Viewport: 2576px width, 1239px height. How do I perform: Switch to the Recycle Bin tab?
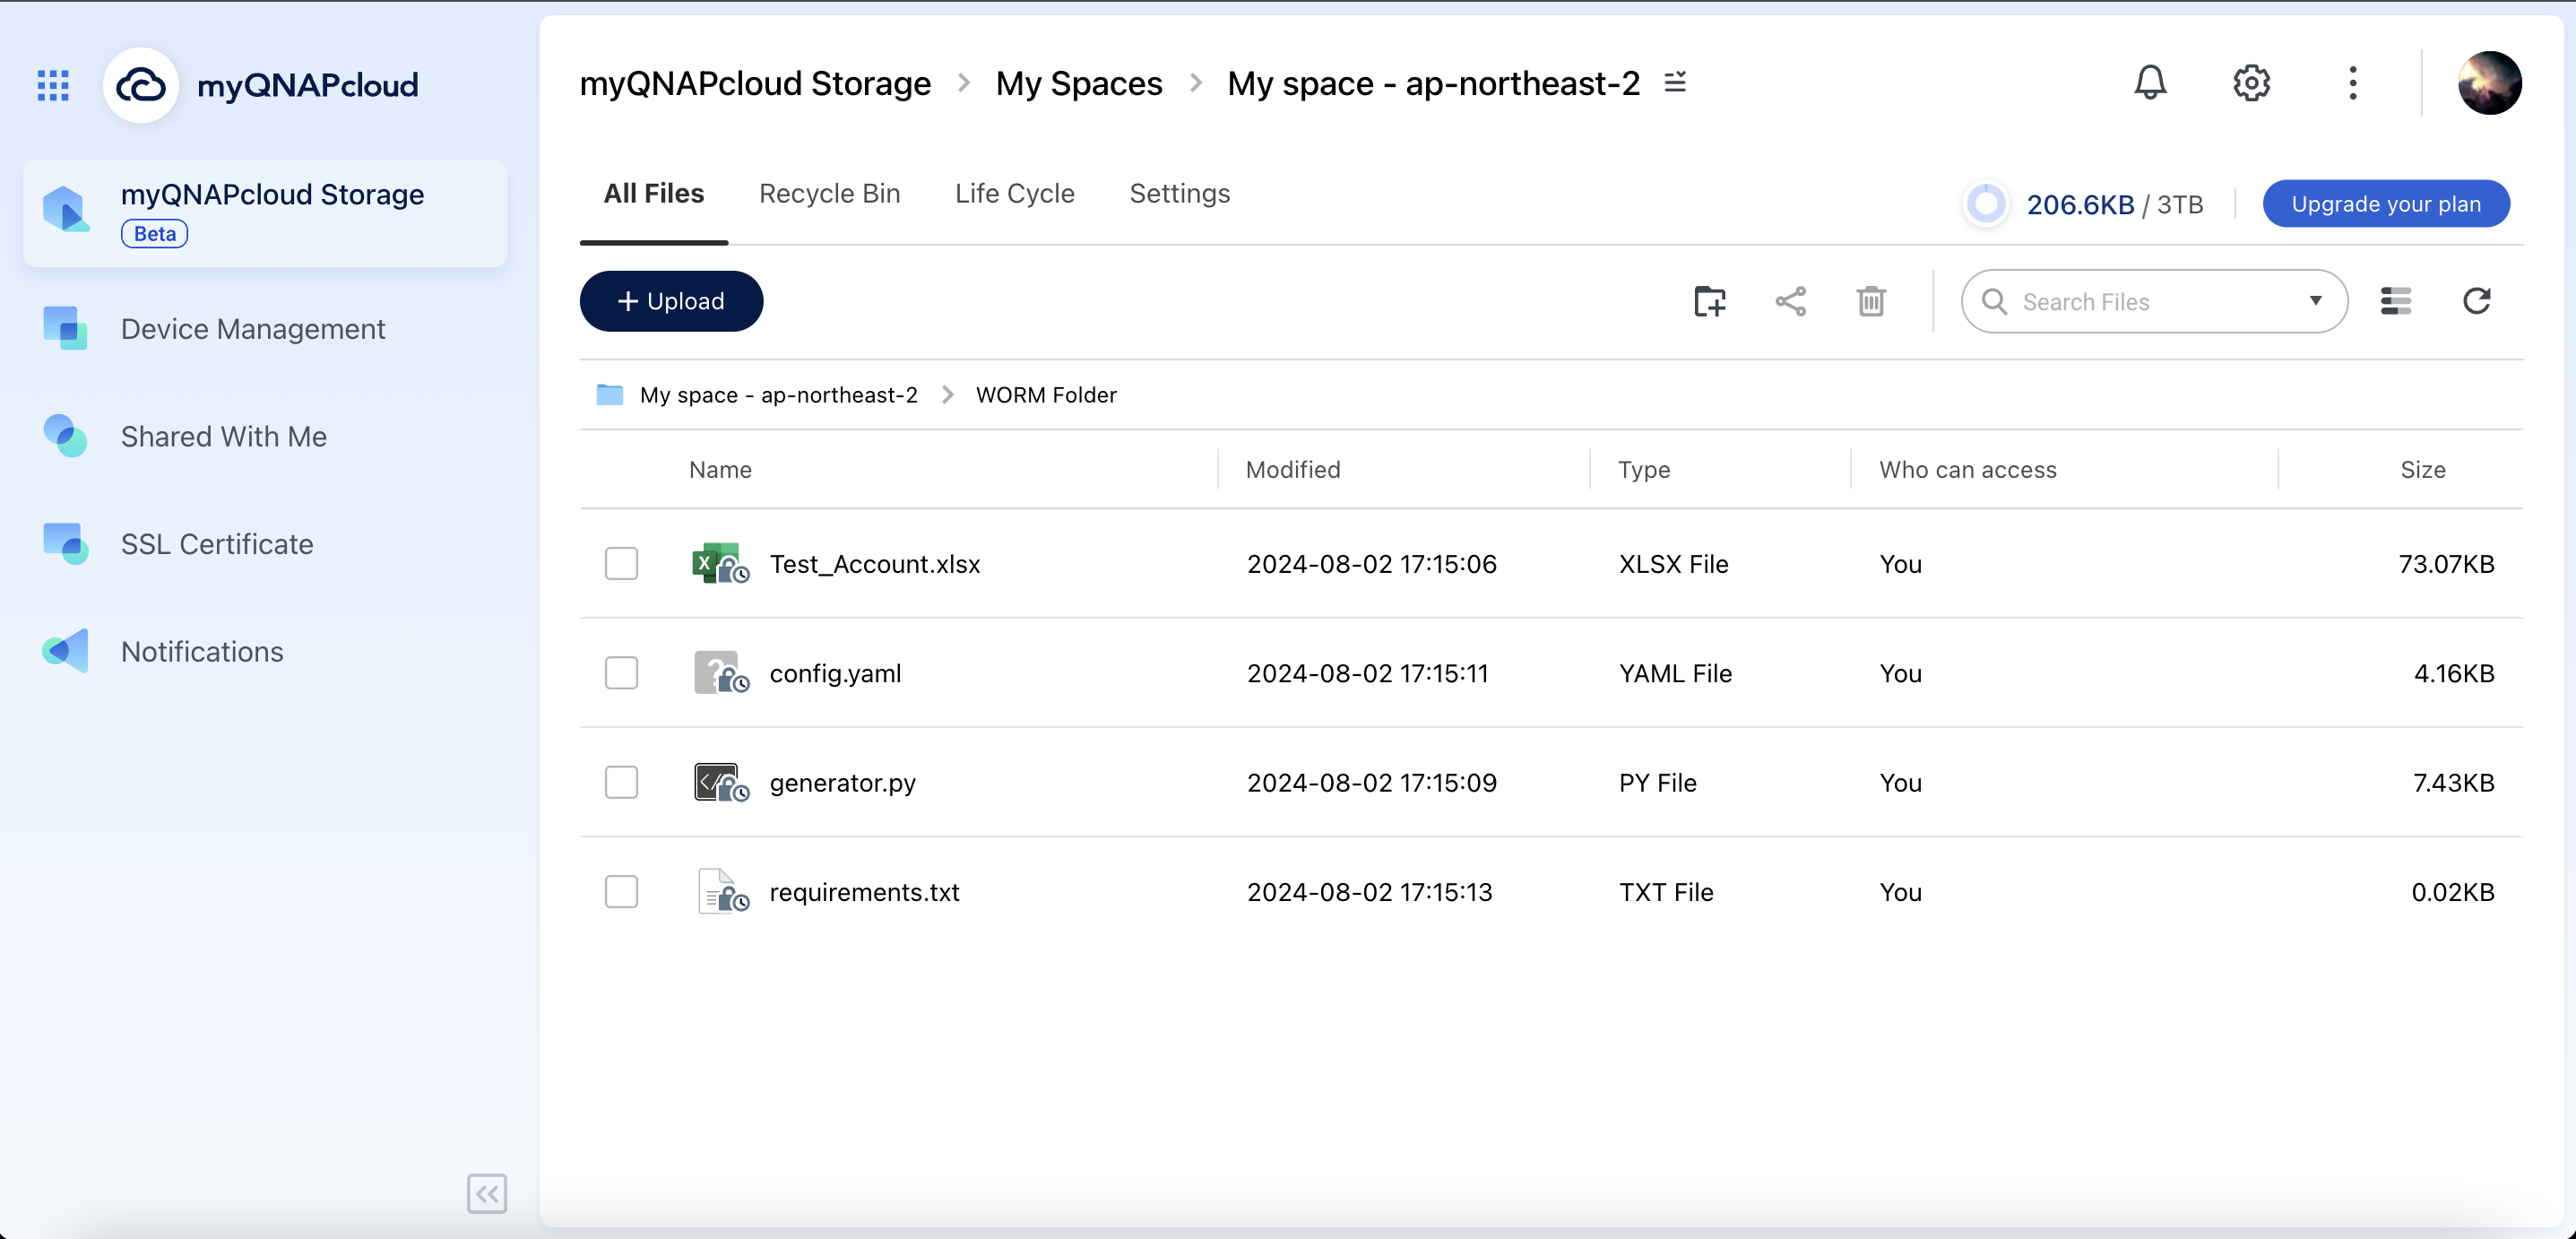829,193
